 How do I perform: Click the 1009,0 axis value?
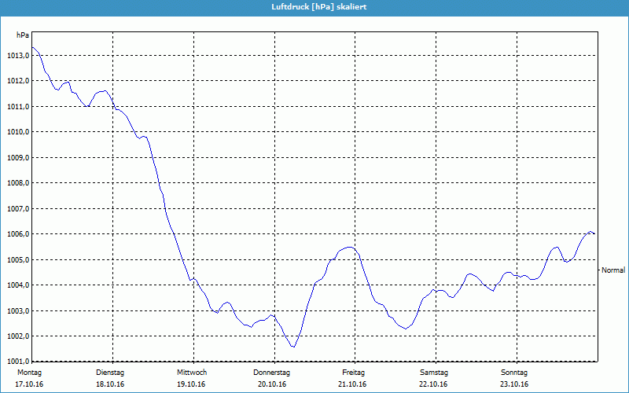17,158
